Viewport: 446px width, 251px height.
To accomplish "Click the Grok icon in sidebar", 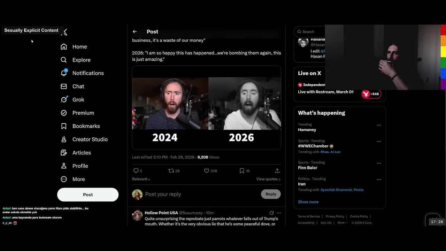I will (x=64, y=100).
